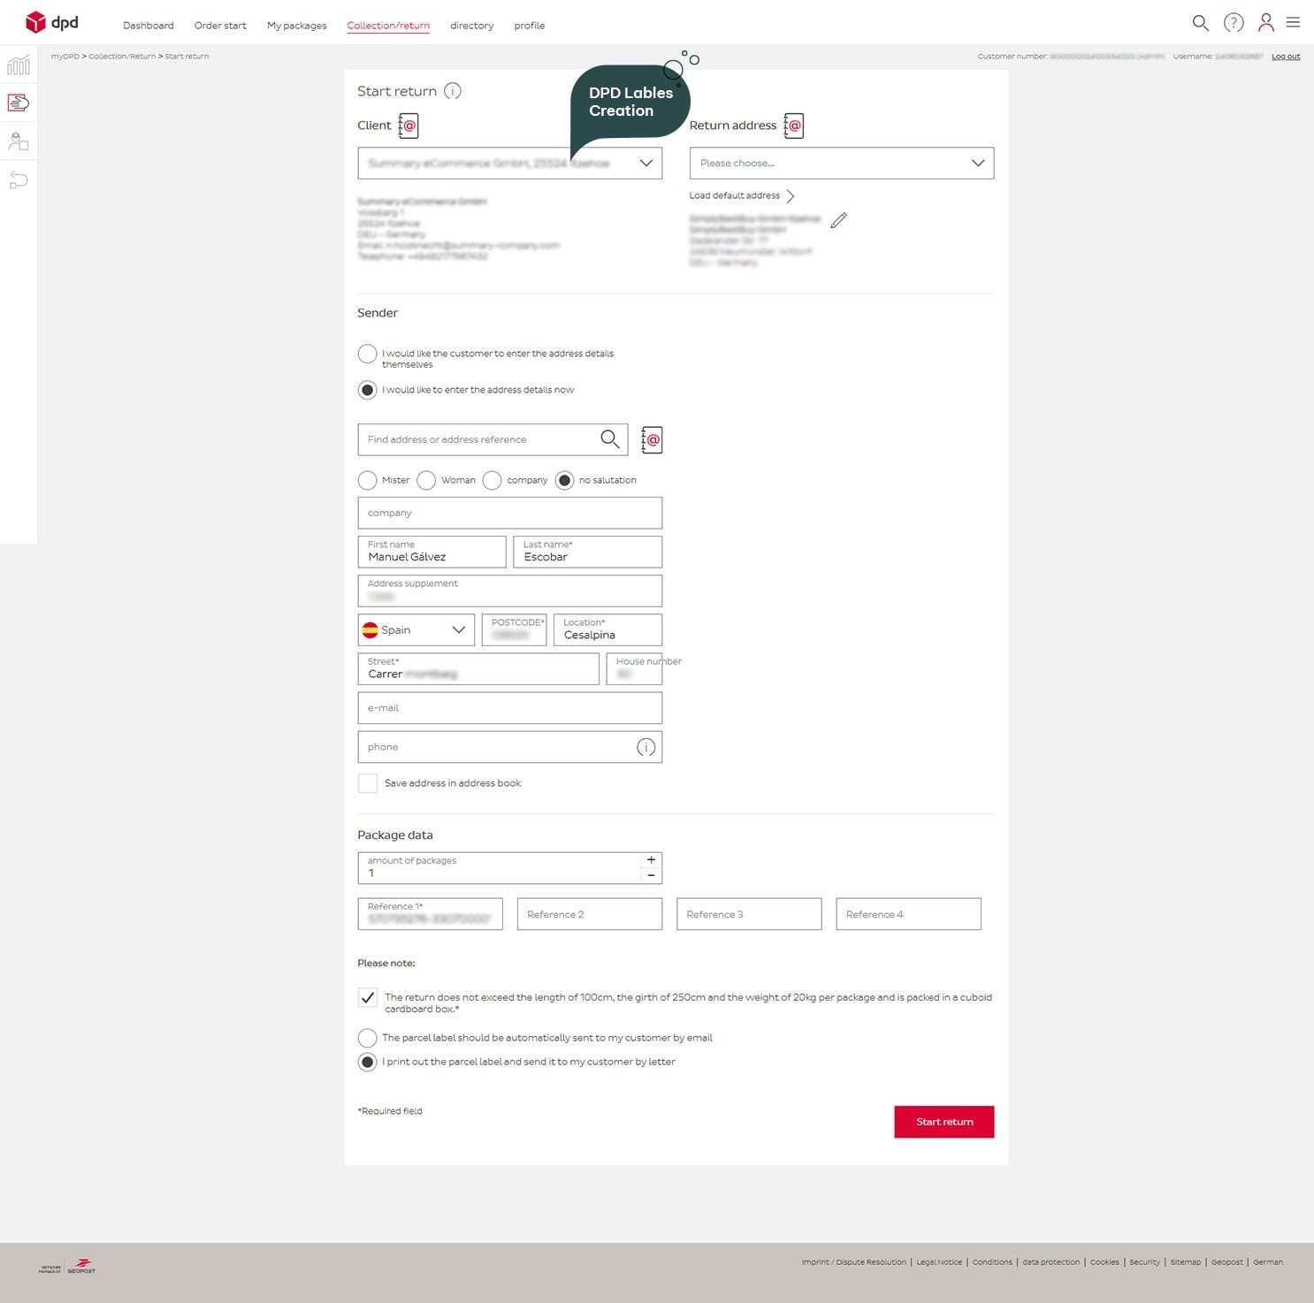Go to the 'My packages' menu
The image size is (1314, 1303).
point(296,26)
